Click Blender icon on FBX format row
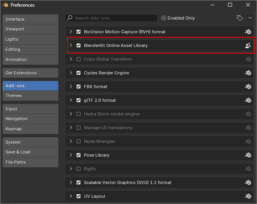Screen dimensions: 257x204 (248, 87)
